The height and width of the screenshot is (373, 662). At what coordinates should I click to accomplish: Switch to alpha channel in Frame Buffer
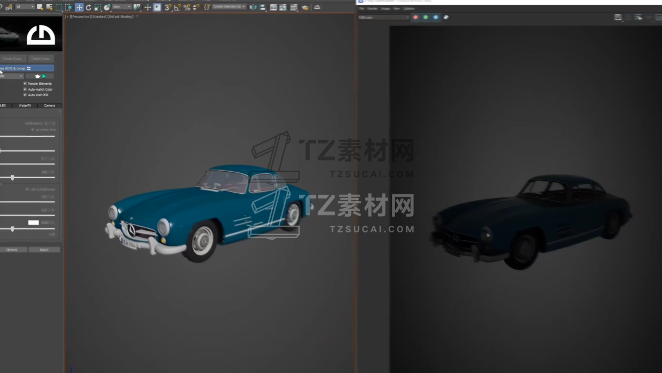click(446, 17)
